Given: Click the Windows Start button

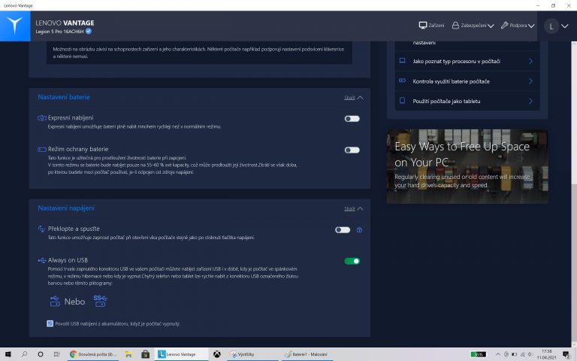Looking at the screenshot, I should [x=8, y=353].
